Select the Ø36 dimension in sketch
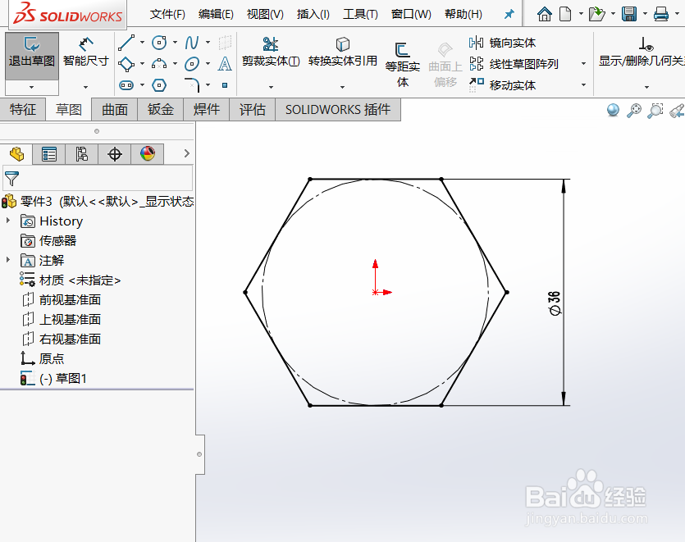Viewport: 685px width, 542px height. pyautogui.click(x=555, y=303)
